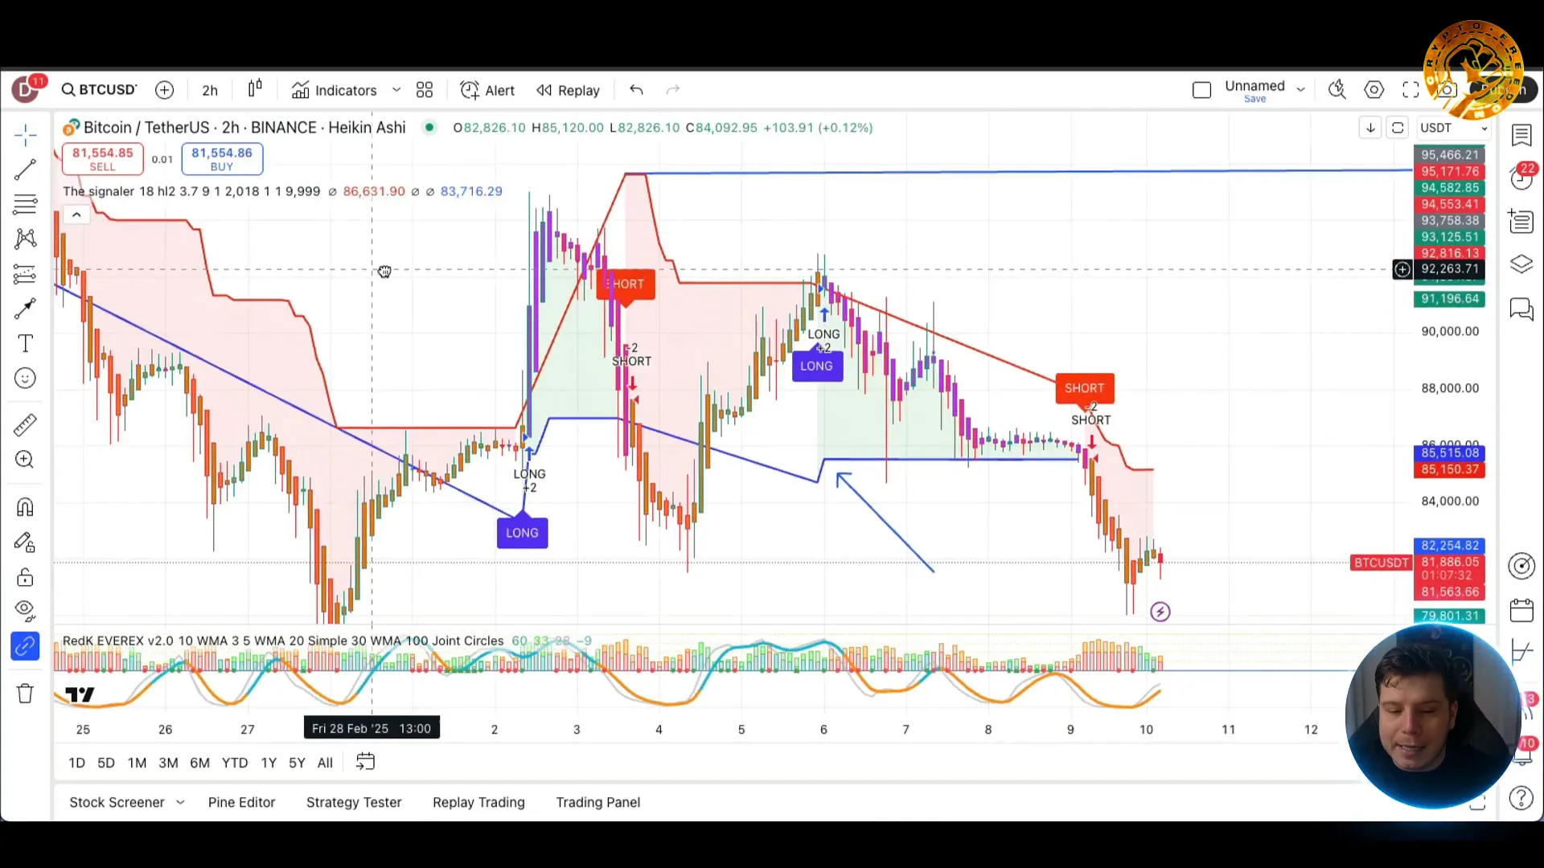
Task: Click the scroll down arrow box icon
Action: coord(1370,128)
